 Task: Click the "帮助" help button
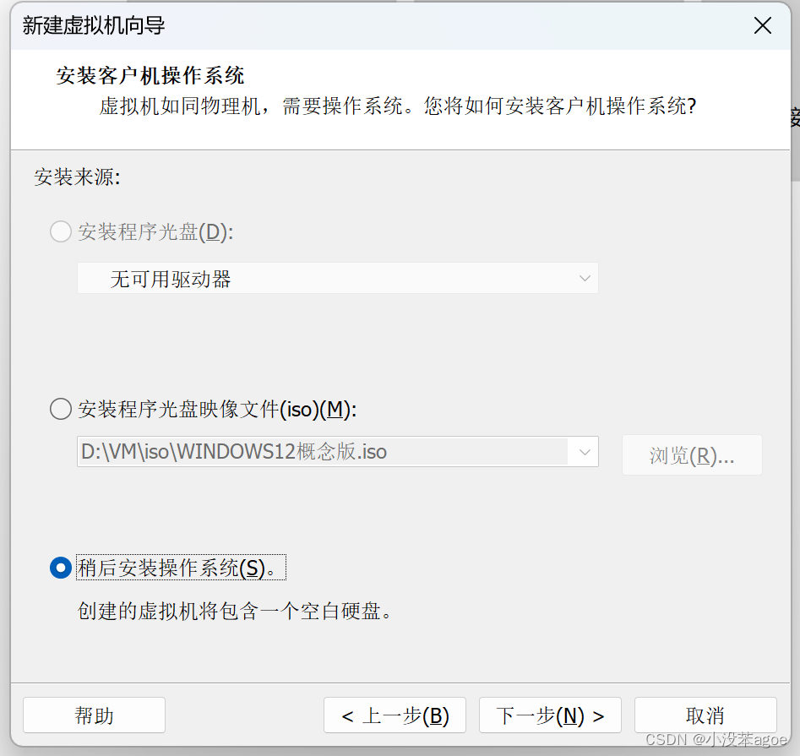click(93, 715)
